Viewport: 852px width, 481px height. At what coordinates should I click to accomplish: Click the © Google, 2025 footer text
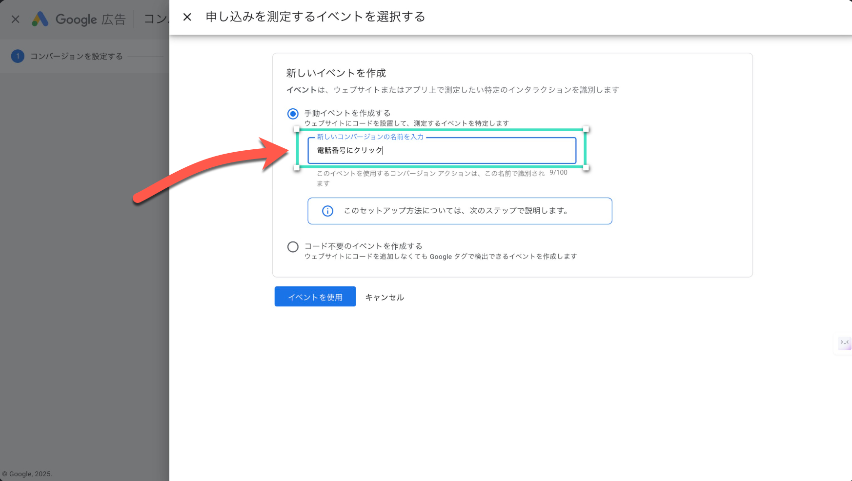pyautogui.click(x=27, y=474)
